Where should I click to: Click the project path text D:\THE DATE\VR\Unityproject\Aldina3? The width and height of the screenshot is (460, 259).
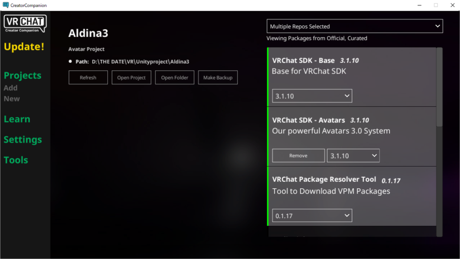pos(141,61)
